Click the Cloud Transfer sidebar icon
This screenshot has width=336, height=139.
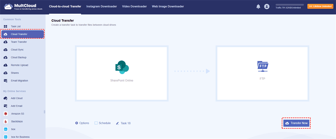(x=6, y=34)
